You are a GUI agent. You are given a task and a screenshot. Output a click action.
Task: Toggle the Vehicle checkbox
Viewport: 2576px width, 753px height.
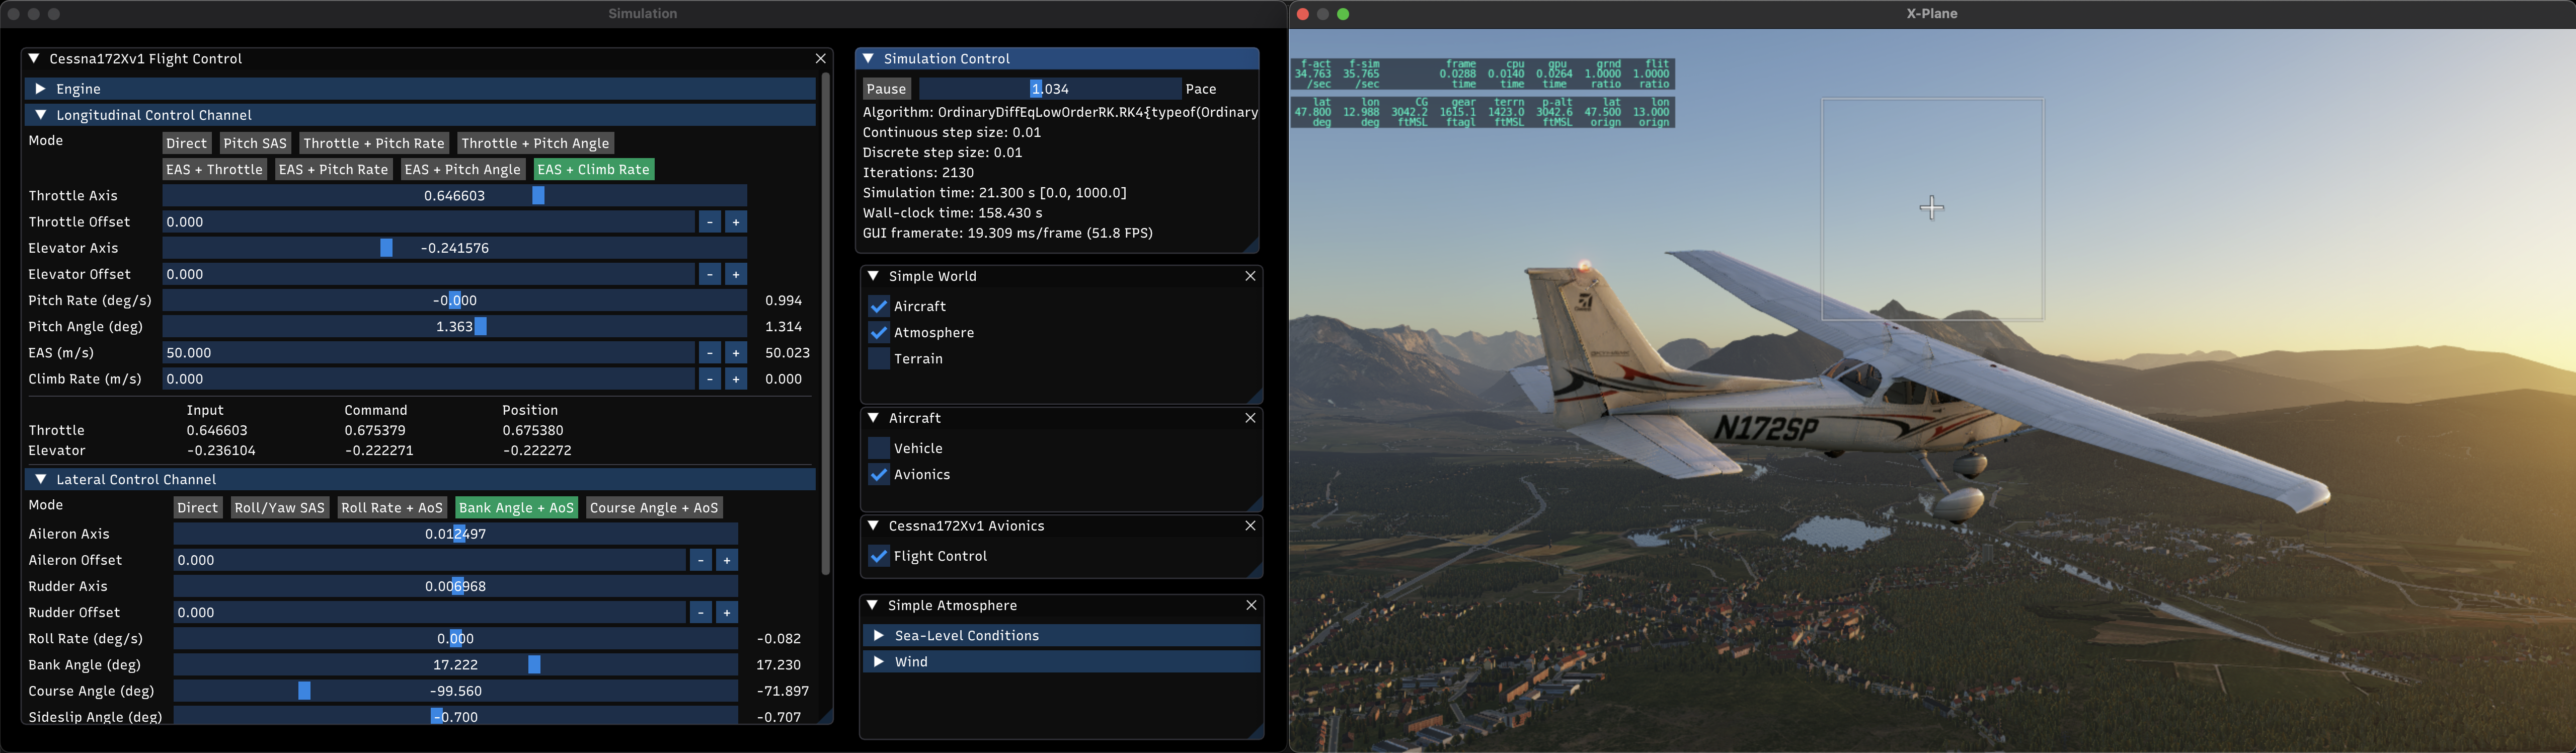(879, 449)
